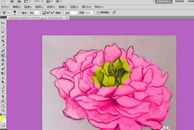Select the Hand tool
Screen dimensions: 194x130
point(3,106)
